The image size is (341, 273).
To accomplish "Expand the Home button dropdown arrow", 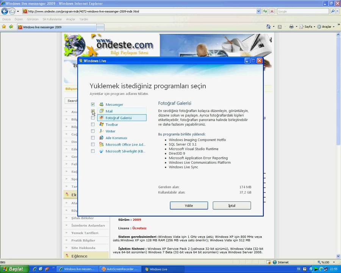I will [274, 27].
